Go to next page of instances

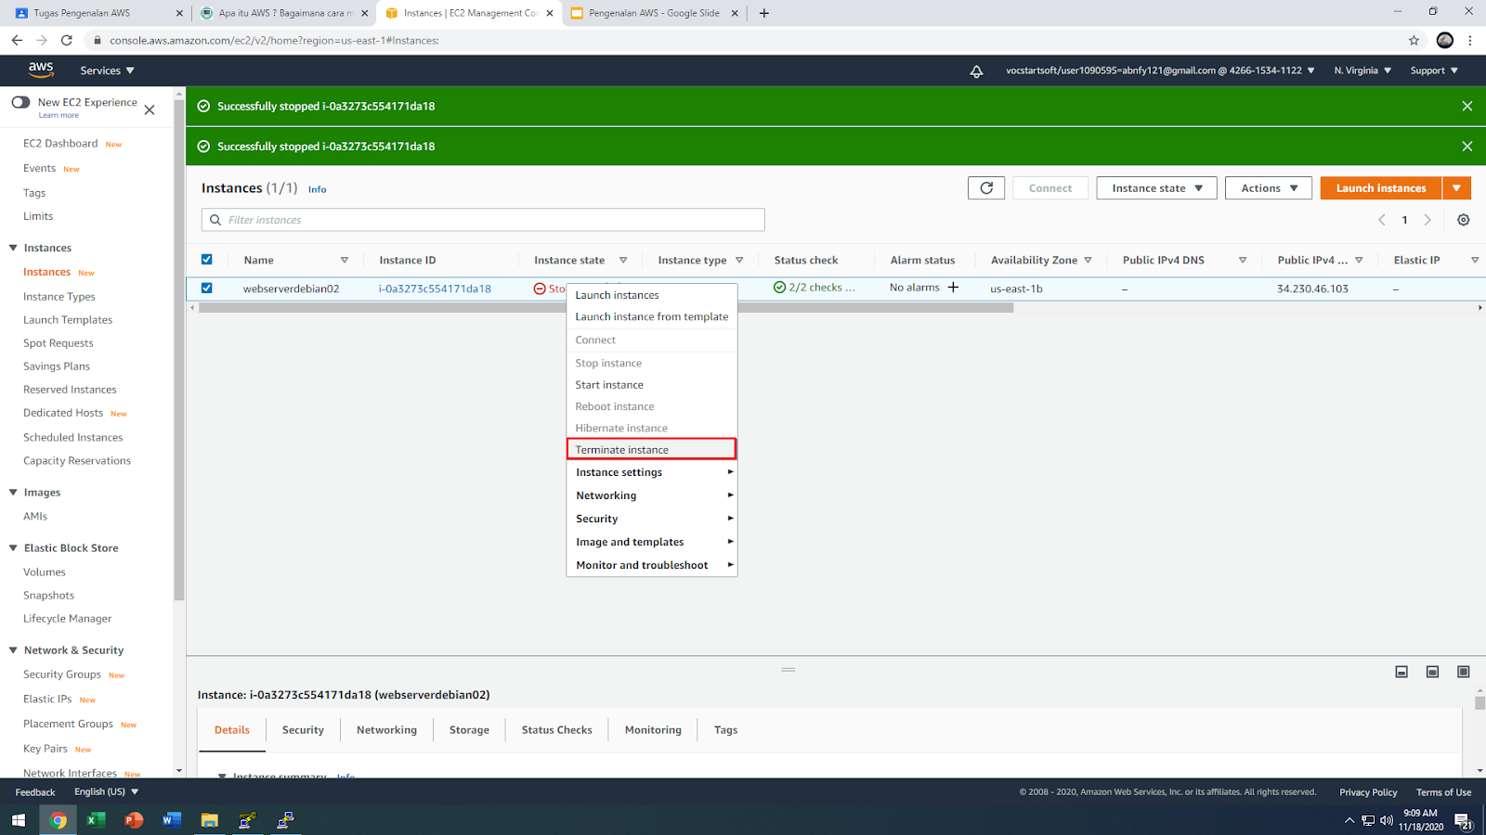(x=1427, y=220)
